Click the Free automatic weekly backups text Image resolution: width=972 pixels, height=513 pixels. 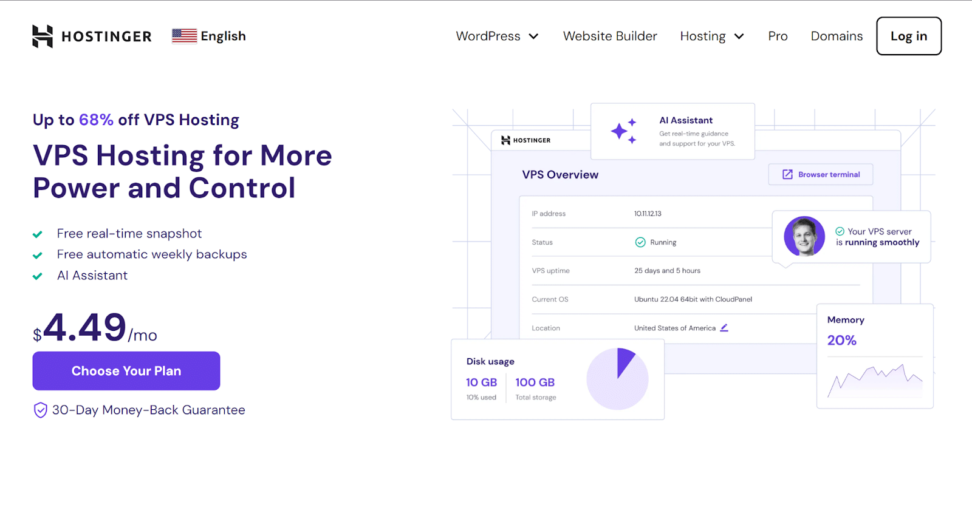(152, 254)
